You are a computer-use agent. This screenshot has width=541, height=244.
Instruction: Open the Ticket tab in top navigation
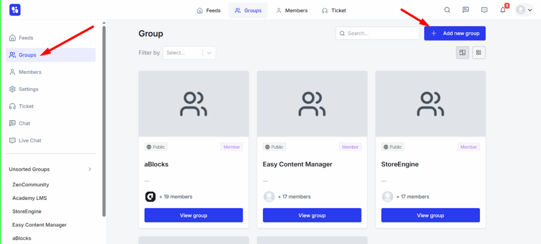tap(334, 11)
